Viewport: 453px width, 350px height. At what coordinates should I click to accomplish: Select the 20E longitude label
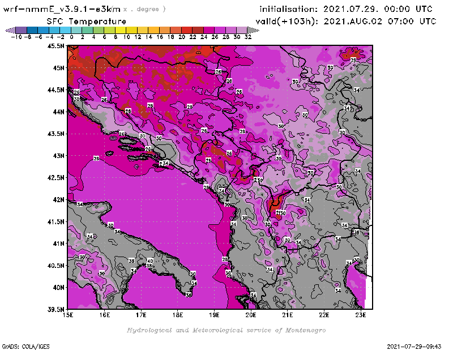(x=251, y=315)
